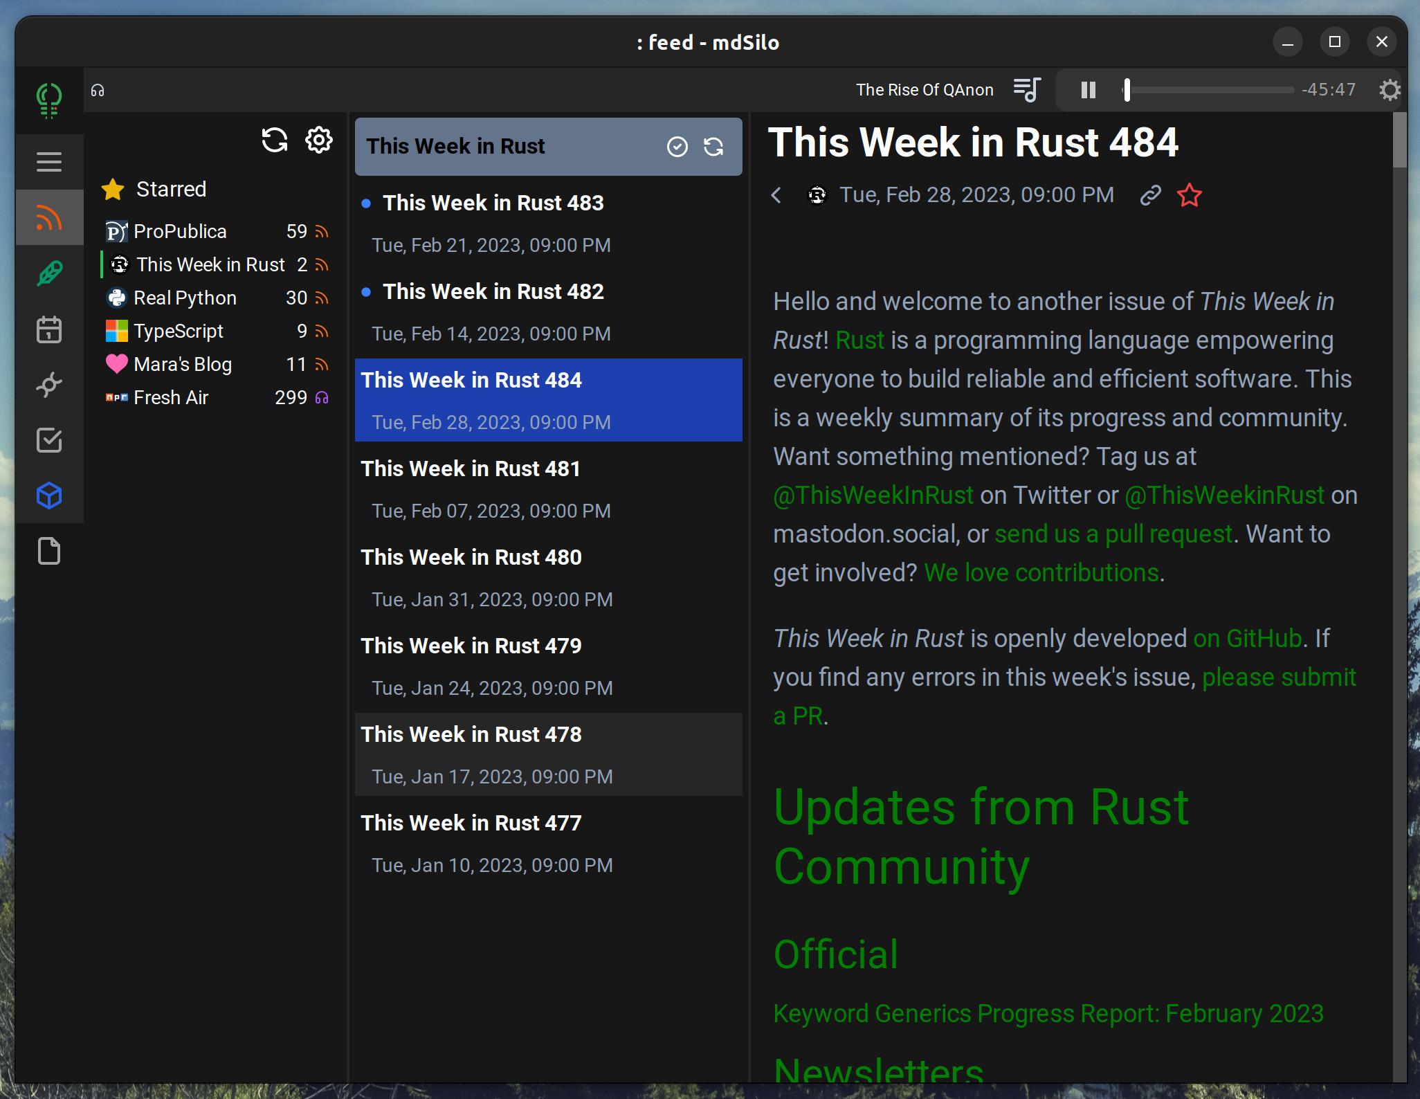Screen dimensions: 1420x1099
Task: Mark all This Week in Rust read
Action: 677,147
